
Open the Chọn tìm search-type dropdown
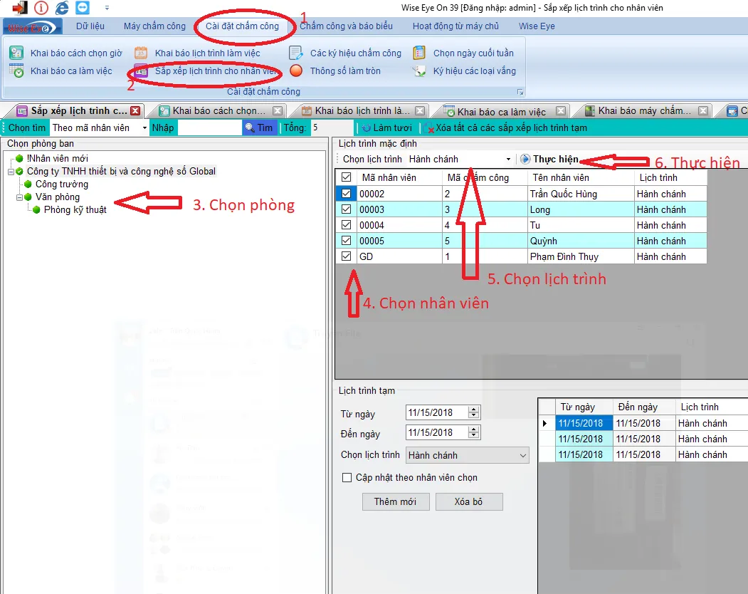pyautogui.click(x=144, y=128)
